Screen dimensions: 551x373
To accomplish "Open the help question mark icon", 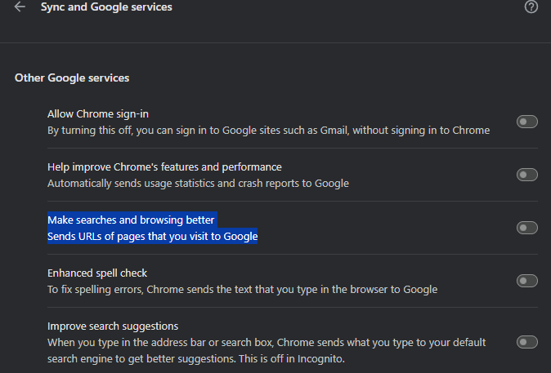I will (531, 7).
